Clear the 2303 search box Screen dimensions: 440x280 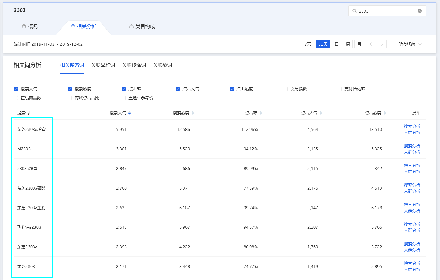tap(420, 11)
